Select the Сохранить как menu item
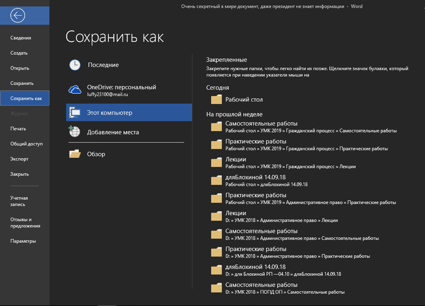Image resolution: width=425 pixels, height=306 pixels. pyautogui.click(x=24, y=98)
